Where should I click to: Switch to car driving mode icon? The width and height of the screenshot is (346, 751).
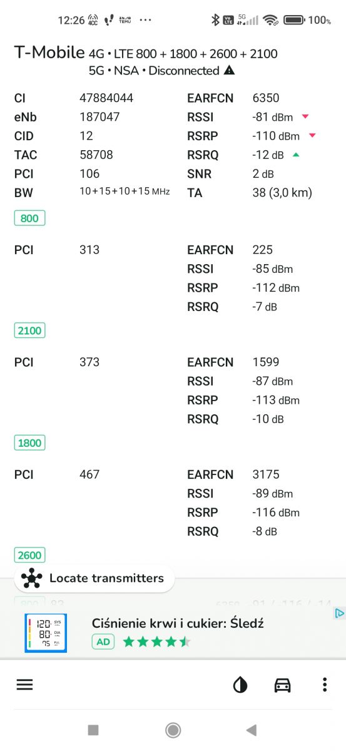point(283,685)
